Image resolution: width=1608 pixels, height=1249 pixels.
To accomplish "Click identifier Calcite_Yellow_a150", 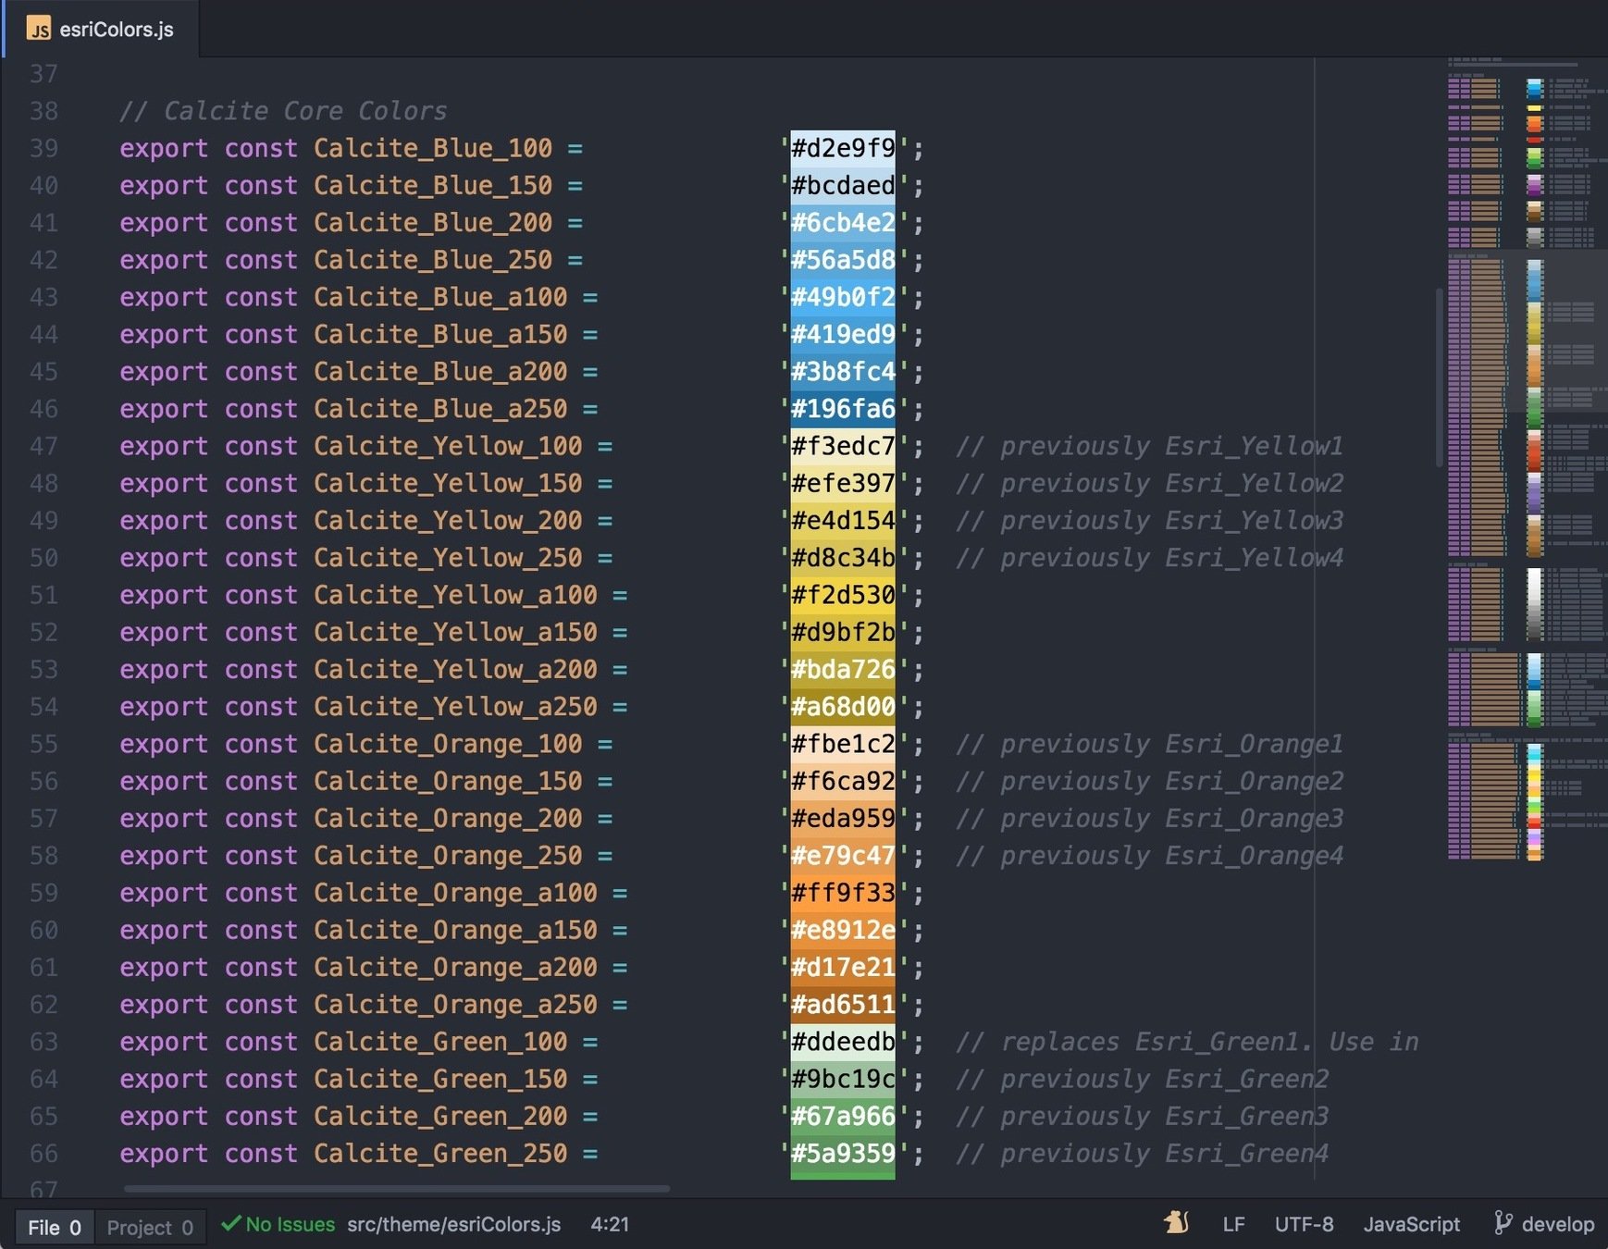I will (455, 632).
